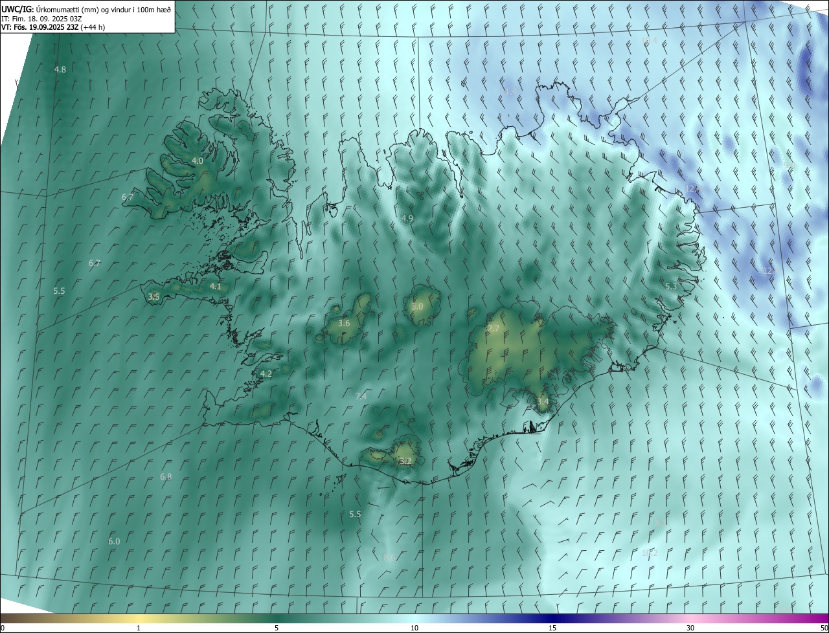The height and width of the screenshot is (633, 829).
Task: Click the 3.2 value on the southern glacier
Action: tap(405, 461)
